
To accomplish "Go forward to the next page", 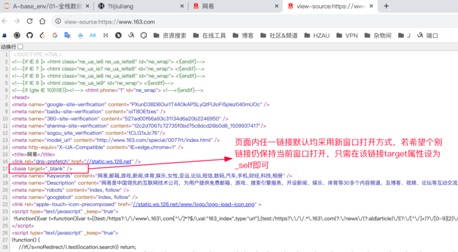I will [x=17, y=22].
